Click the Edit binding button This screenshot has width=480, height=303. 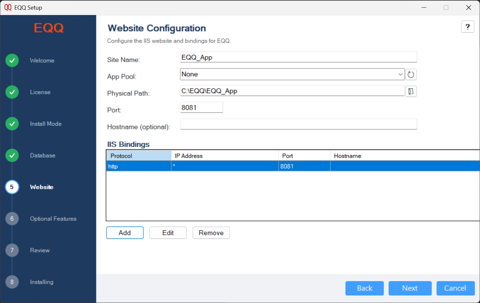(168, 233)
